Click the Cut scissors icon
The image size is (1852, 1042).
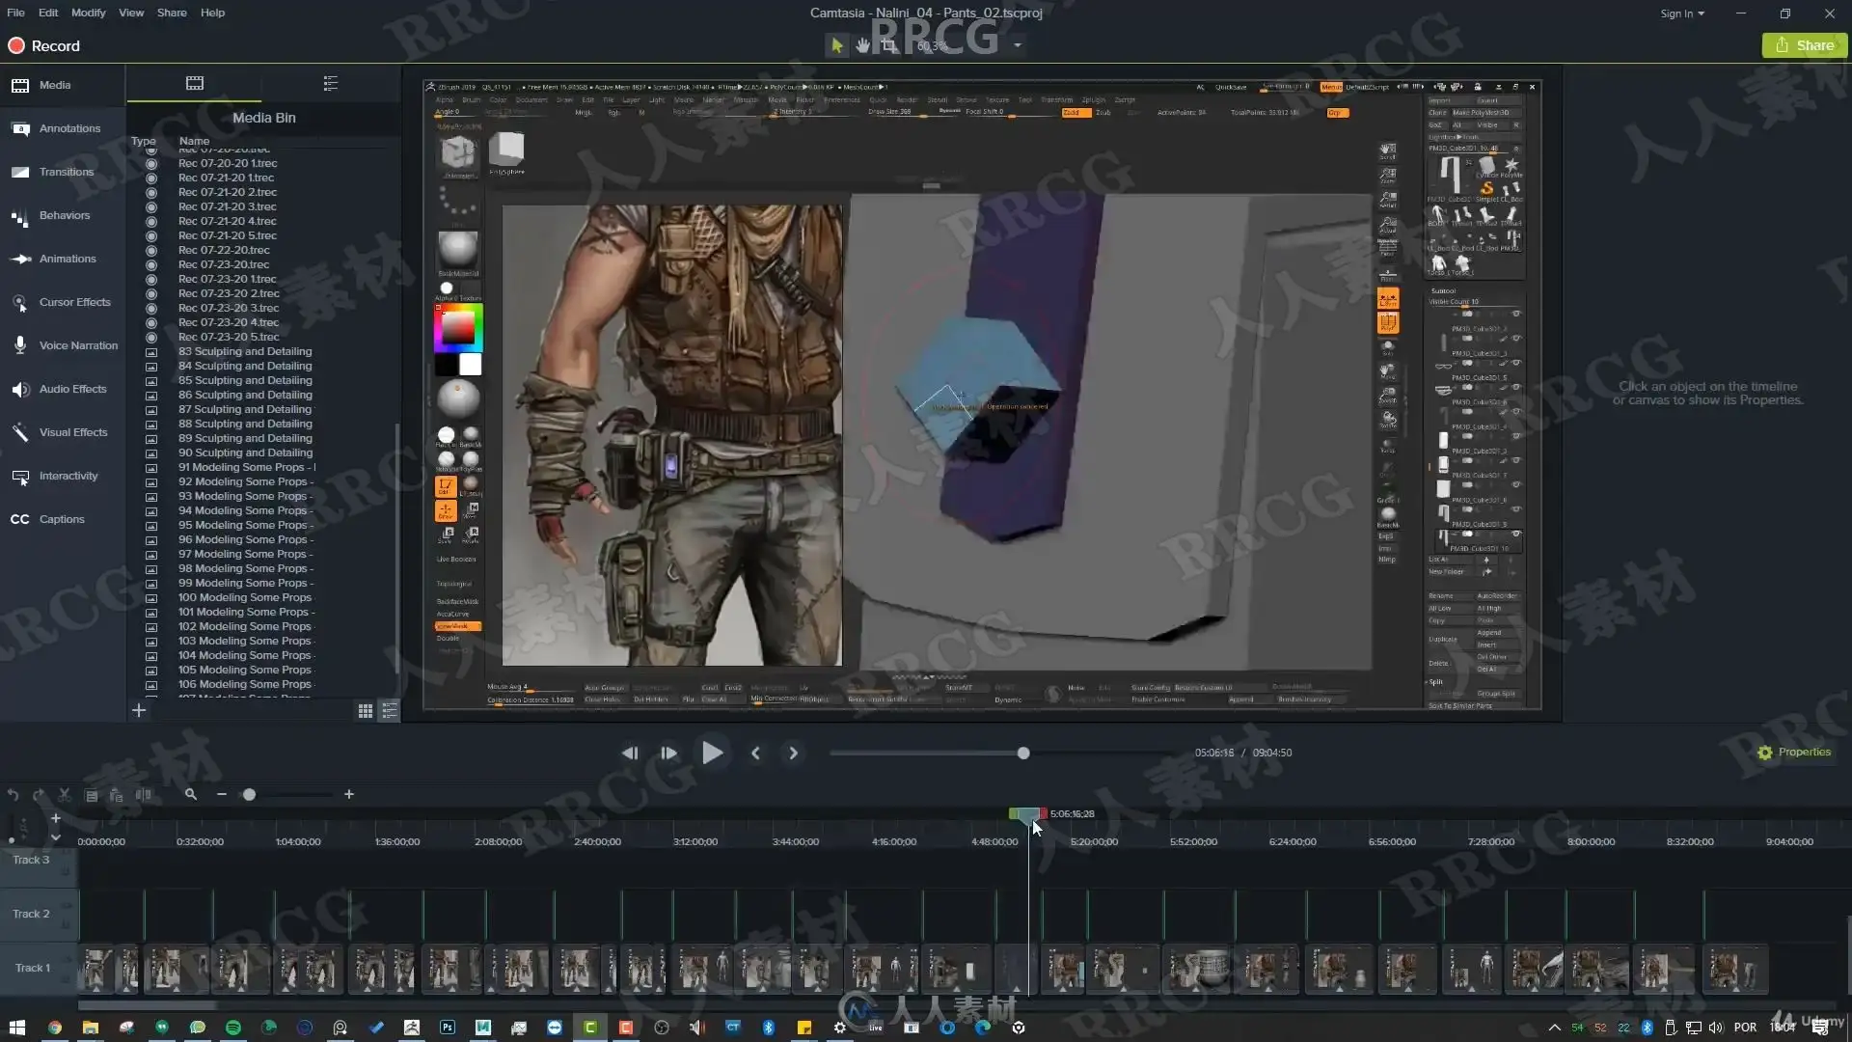65,795
